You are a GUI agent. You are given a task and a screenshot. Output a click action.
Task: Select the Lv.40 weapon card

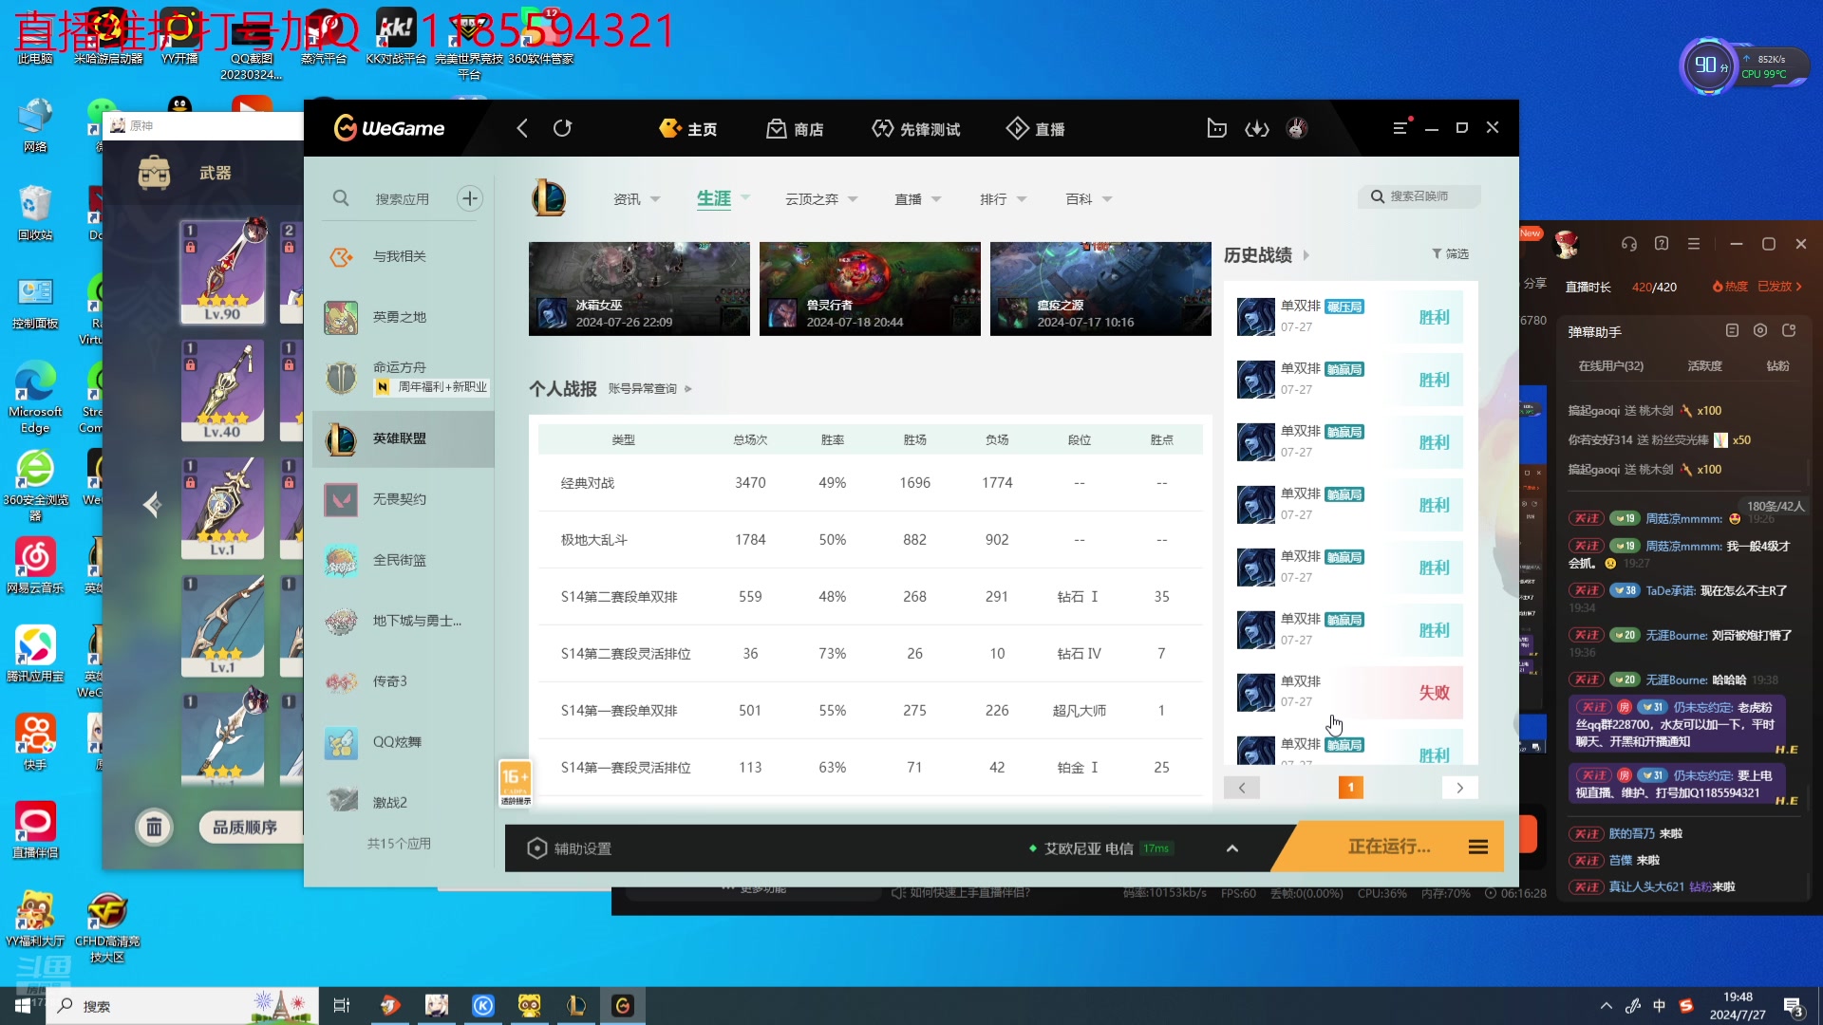223,389
